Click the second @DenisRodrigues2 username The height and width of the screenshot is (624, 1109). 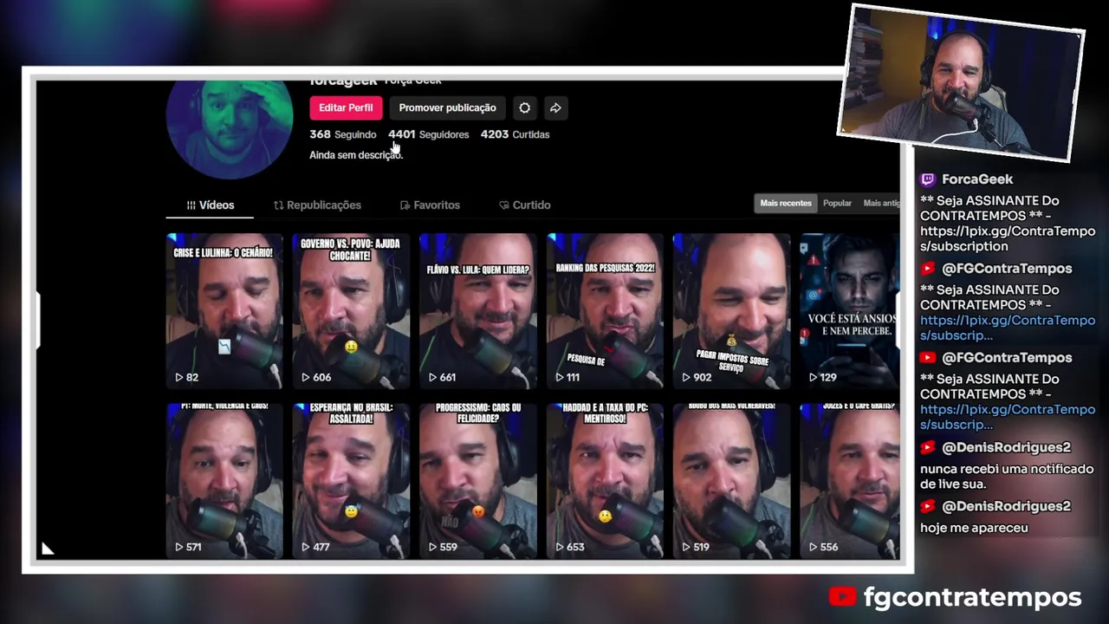click(x=1006, y=506)
